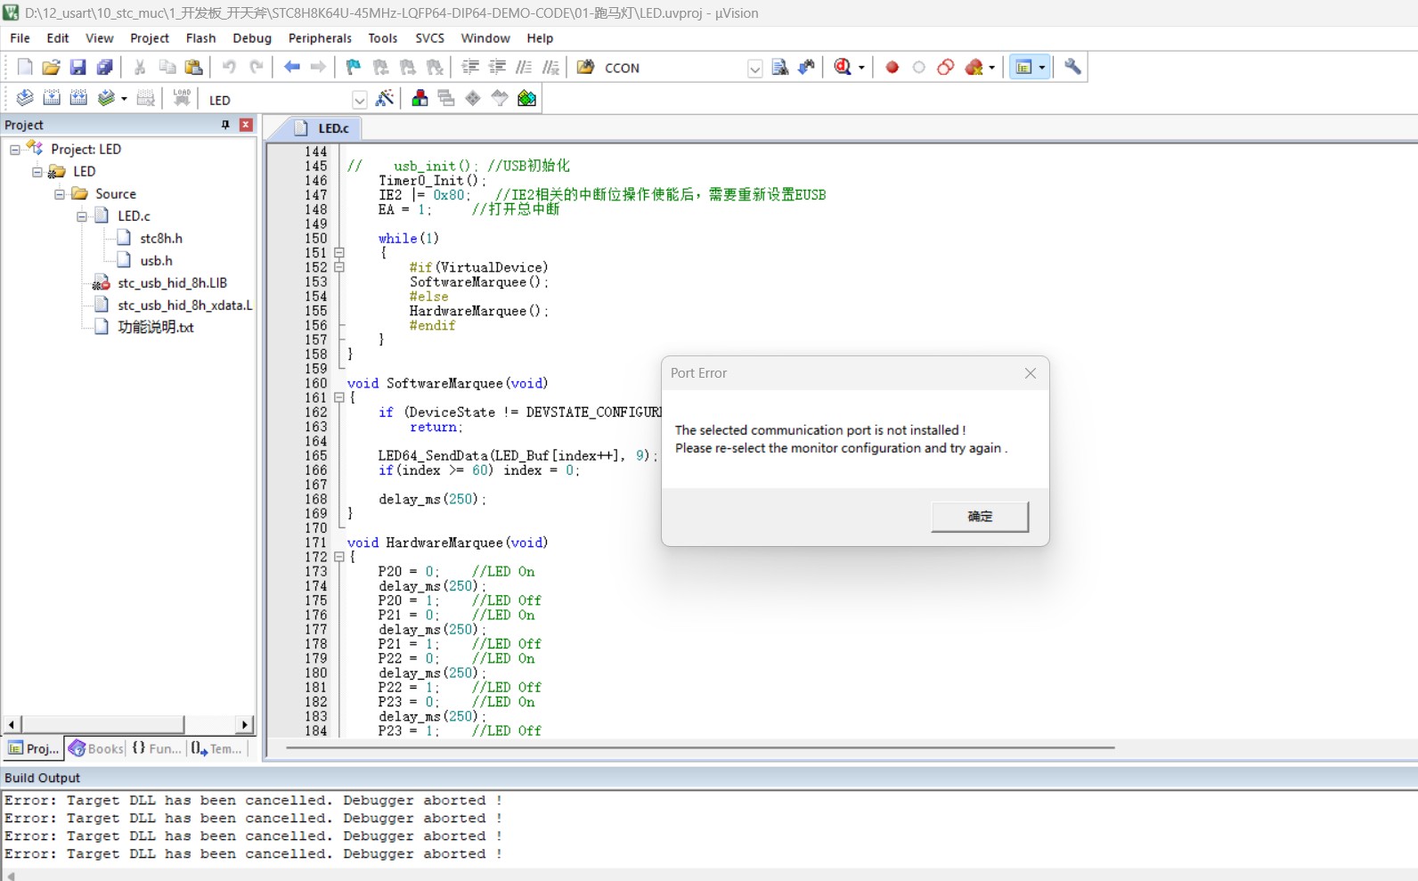1418x881 pixels.
Task: Close the Project panel with red X
Action: click(247, 125)
